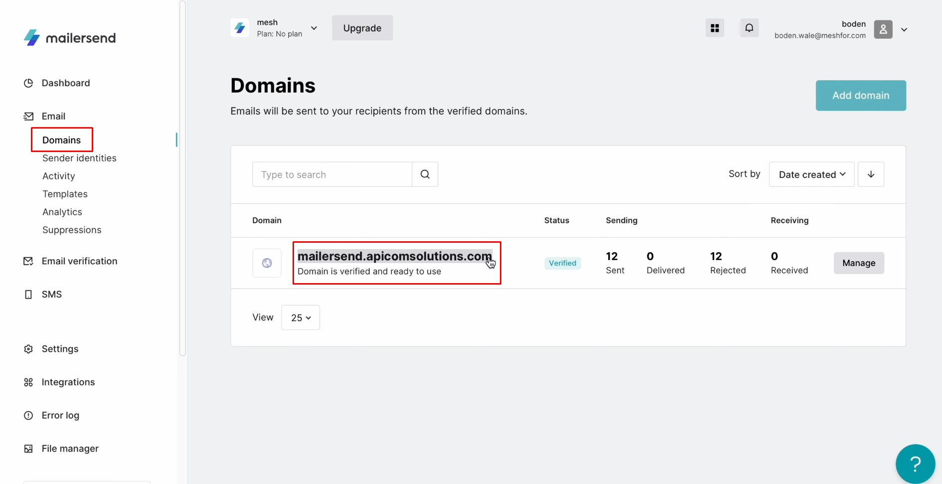Open notifications bell
This screenshot has height=484, width=942.
click(x=749, y=28)
